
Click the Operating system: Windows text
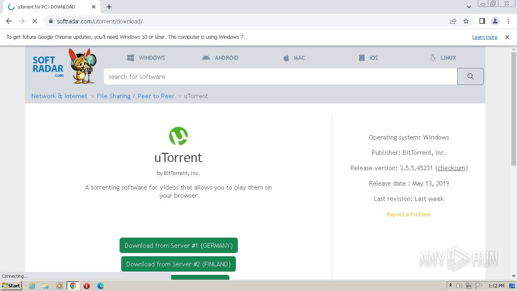pyautogui.click(x=409, y=137)
